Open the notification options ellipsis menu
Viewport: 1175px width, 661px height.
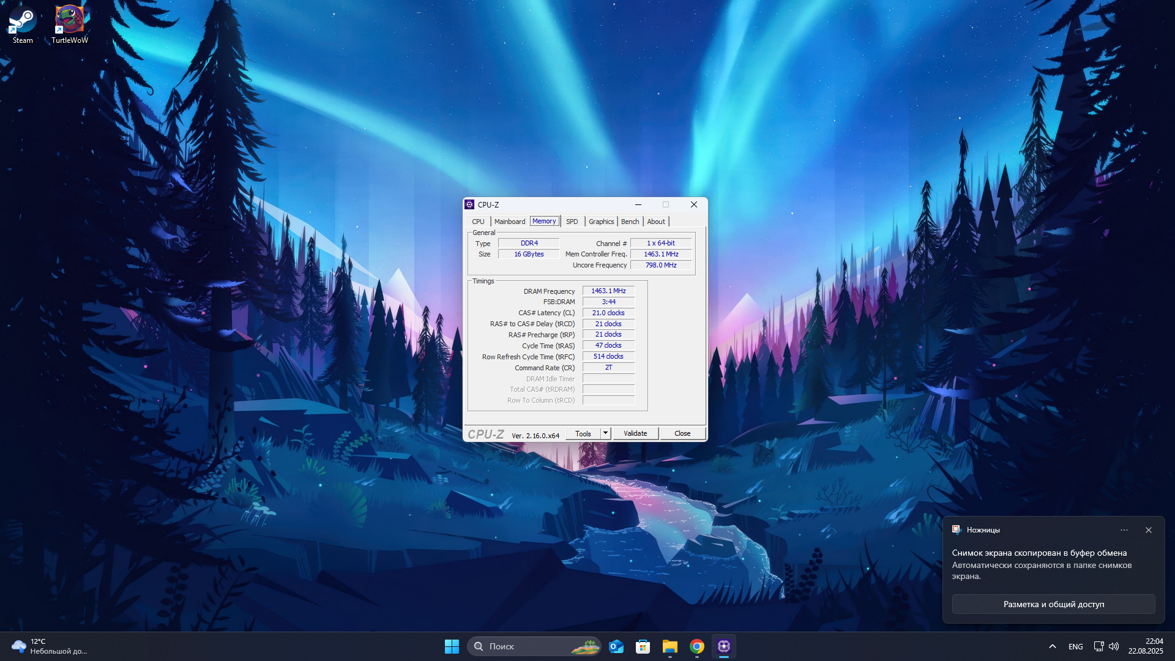coord(1124,530)
